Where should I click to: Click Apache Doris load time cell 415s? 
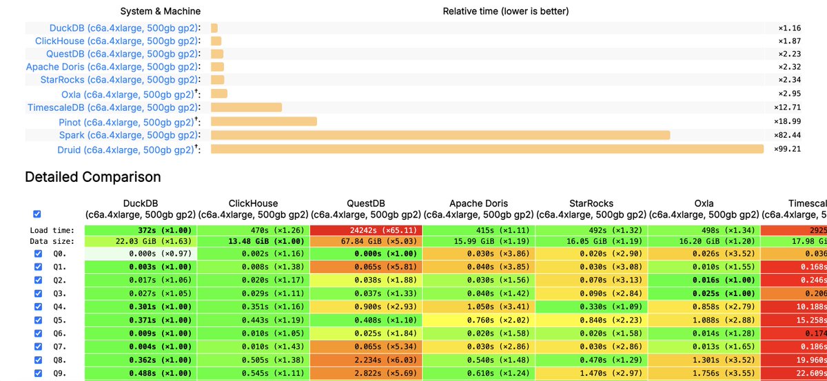pyautogui.click(x=479, y=229)
